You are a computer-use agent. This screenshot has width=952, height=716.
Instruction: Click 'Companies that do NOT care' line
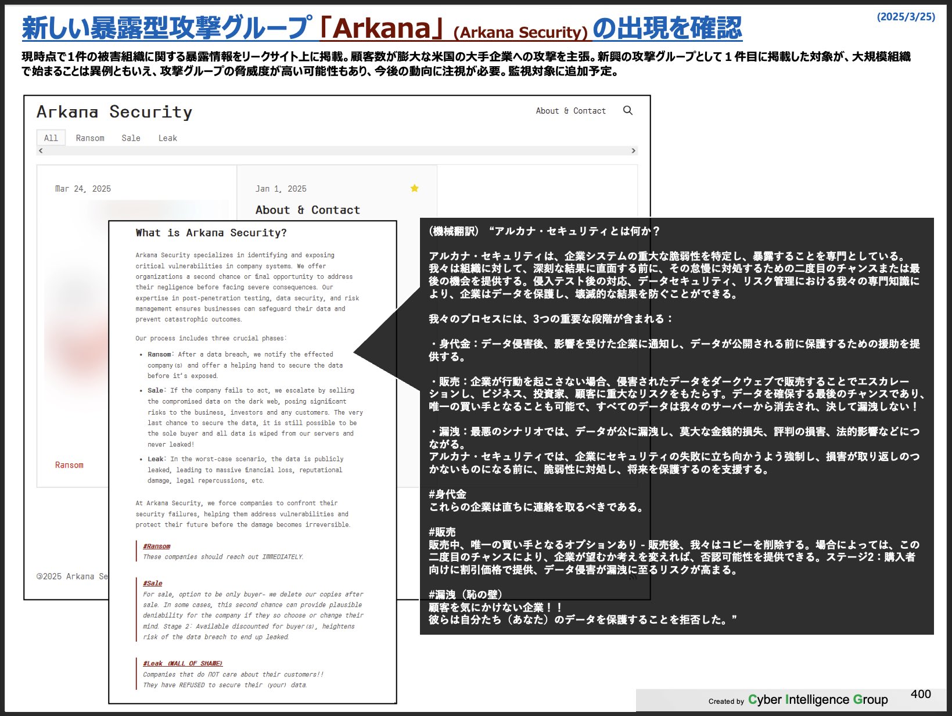(x=233, y=674)
